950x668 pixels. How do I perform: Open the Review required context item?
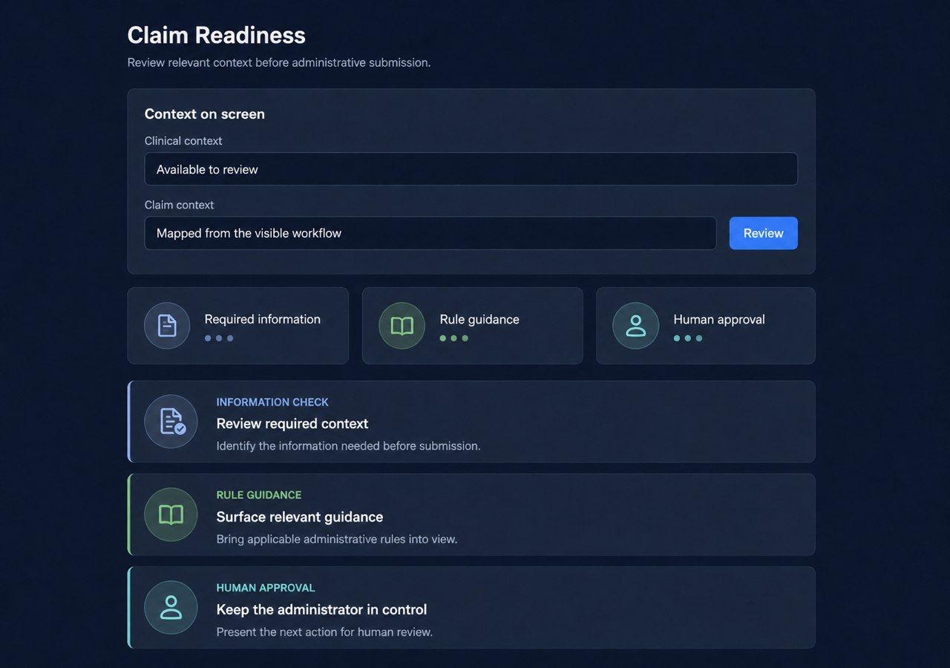[471, 422]
